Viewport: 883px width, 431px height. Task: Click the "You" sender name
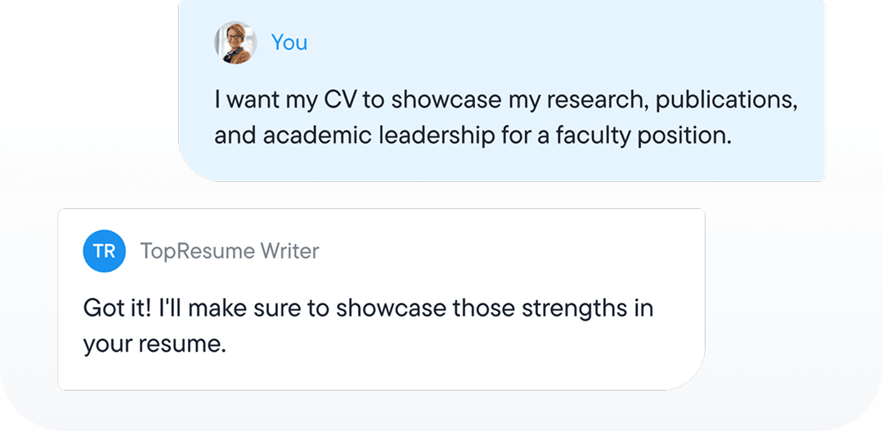tap(289, 42)
